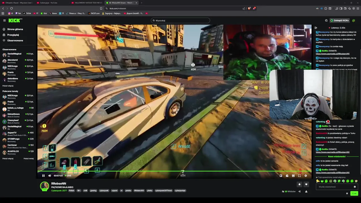Insert the yellow duck emote
Viewport: 361px width, 203px height.
pos(318,181)
